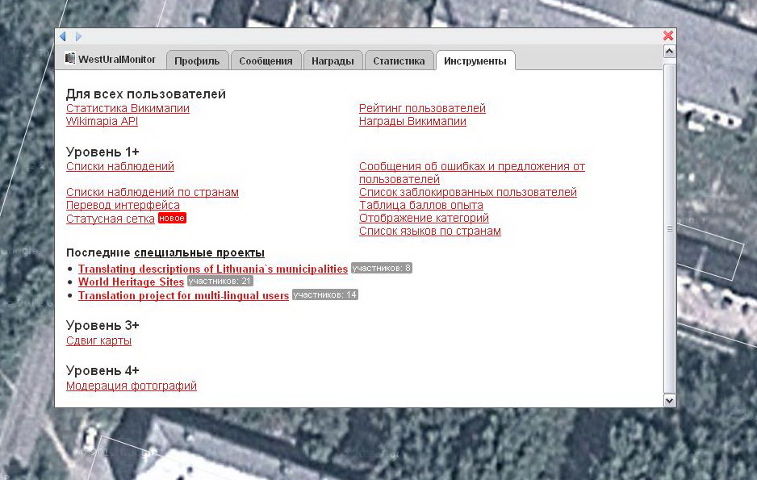This screenshot has width=757, height=480.
Task: Click the Список заблокированных пользователей link
Action: click(x=467, y=192)
